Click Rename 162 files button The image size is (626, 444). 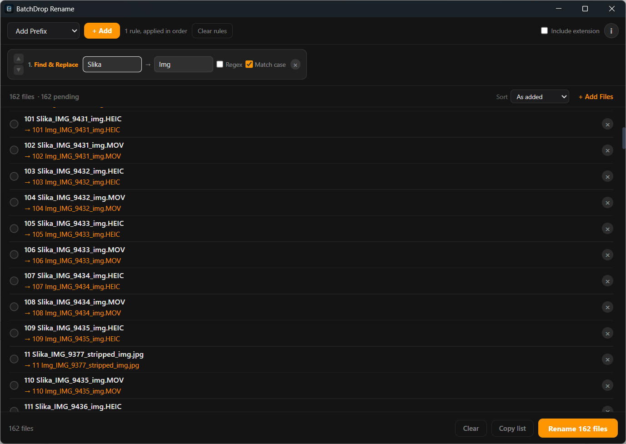(578, 429)
